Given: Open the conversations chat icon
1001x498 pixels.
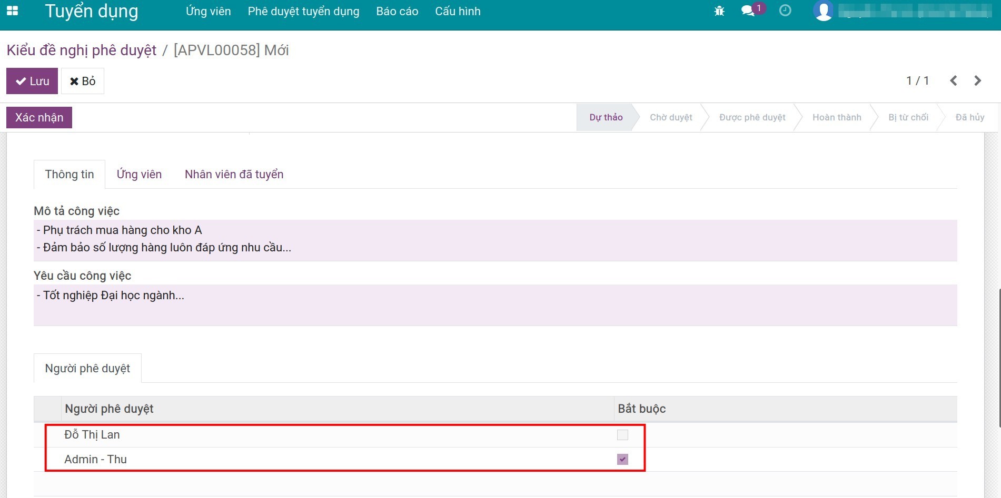Looking at the screenshot, I should (x=748, y=11).
